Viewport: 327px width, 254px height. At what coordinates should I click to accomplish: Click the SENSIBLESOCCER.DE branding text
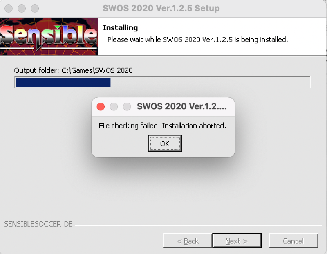pos(38,224)
